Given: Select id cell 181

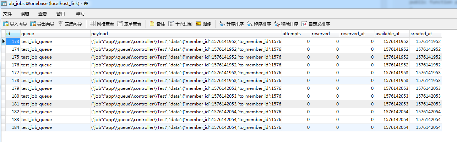Looking at the screenshot, I should 13,104.
